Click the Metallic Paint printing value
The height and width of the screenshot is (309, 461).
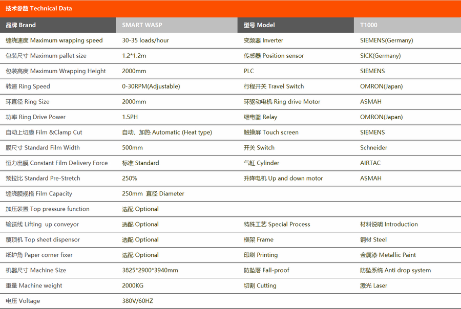[388, 255]
